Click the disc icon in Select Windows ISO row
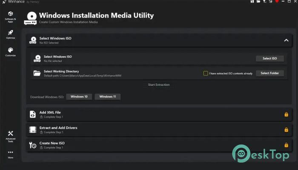298x170 pixels. (37, 59)
